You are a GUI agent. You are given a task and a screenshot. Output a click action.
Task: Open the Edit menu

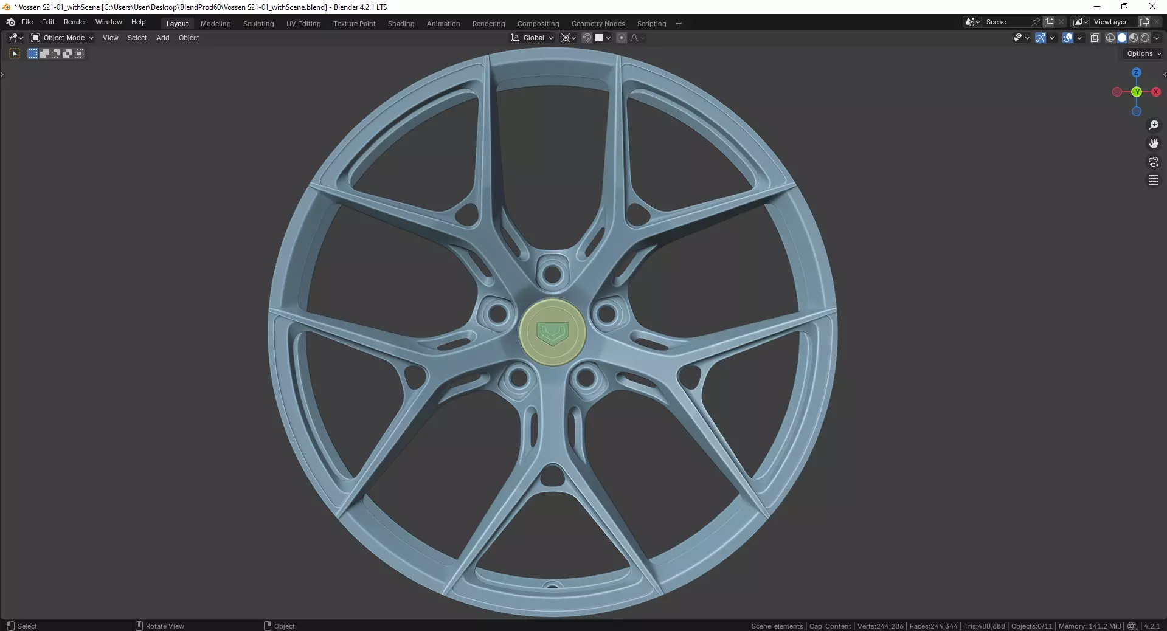pos(48,22)
